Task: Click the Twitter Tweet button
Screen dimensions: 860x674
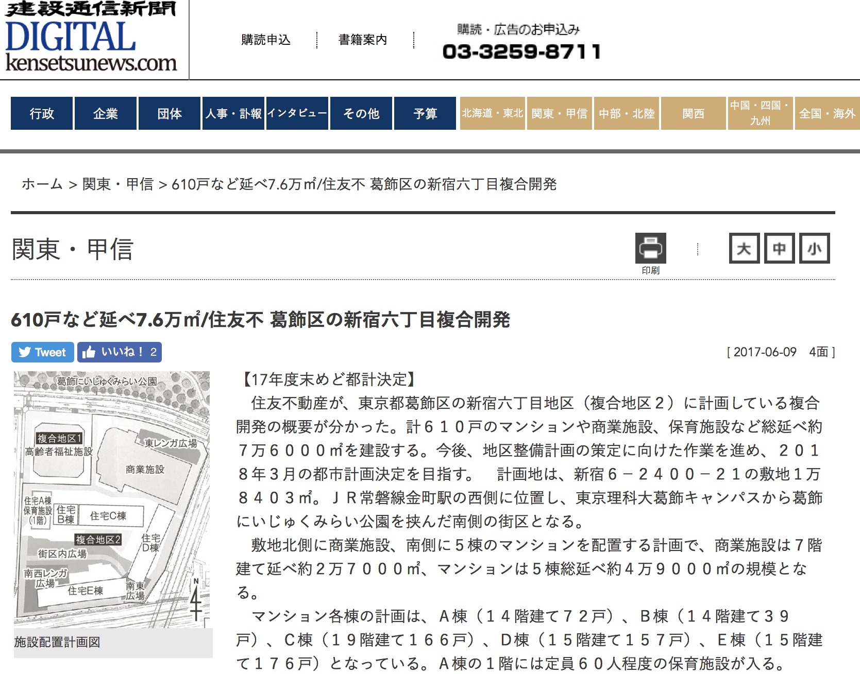Action: tap(43, 352)
